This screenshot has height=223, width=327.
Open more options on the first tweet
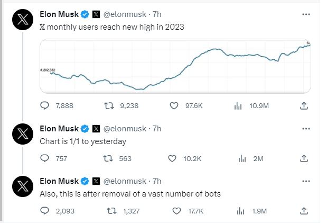tap(305, 16)
